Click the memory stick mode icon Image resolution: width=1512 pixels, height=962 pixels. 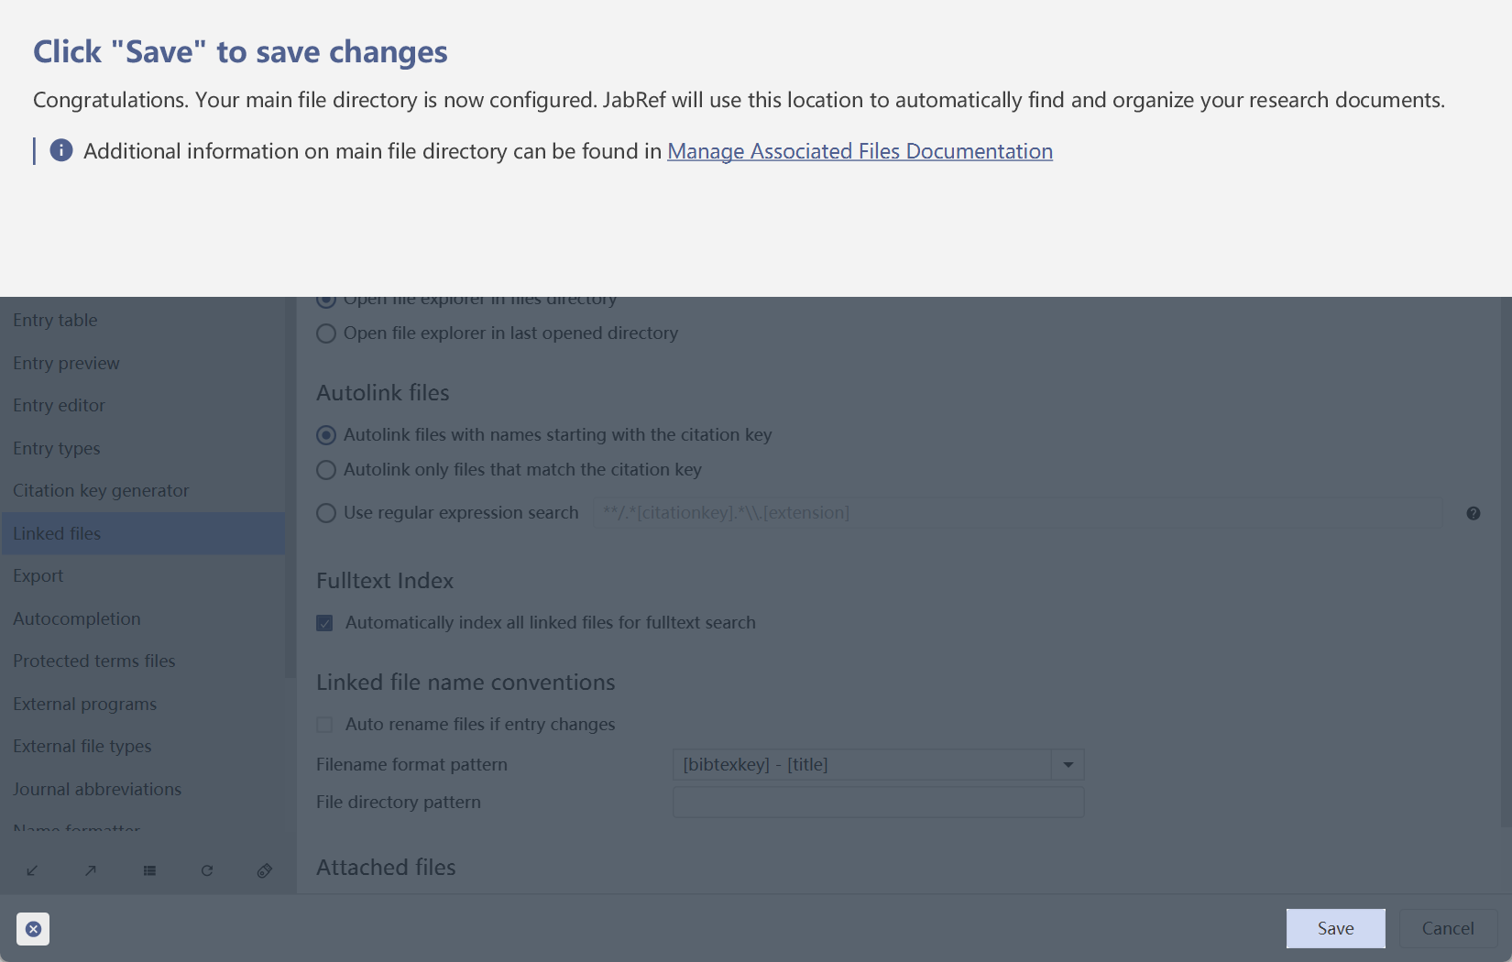[x=265, y=870]
